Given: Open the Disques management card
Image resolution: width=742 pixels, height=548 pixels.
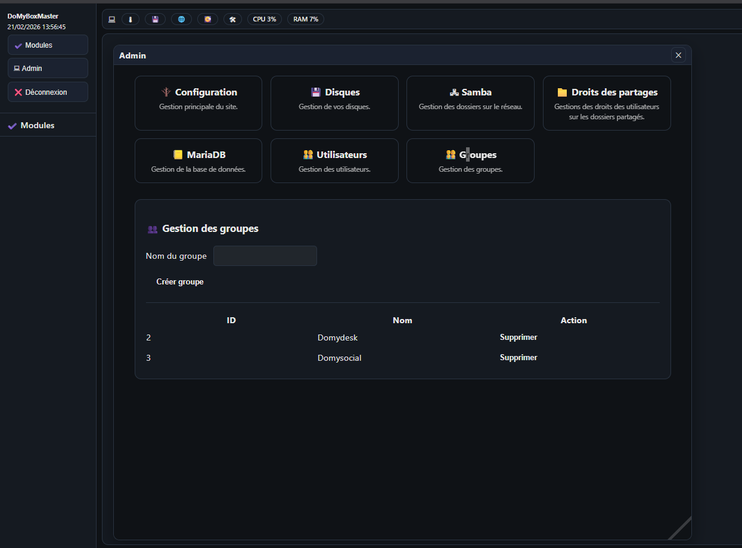Looking at the screenshot, I should [334, 103].
